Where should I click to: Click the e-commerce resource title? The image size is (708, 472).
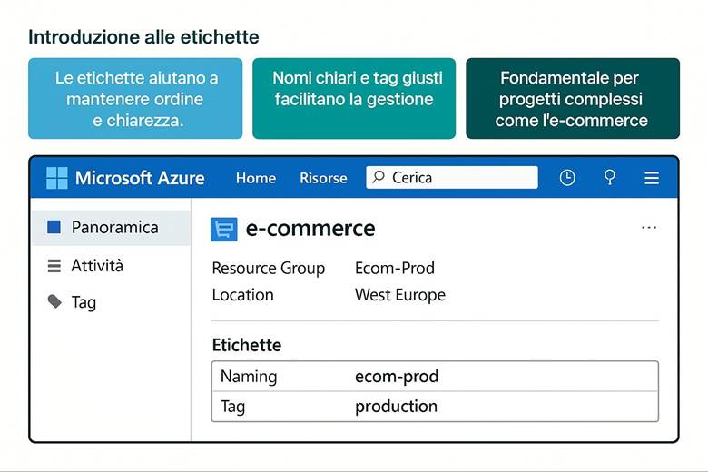[x=310, y=229]
